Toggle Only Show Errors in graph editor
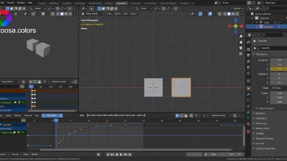 point(186,115)
